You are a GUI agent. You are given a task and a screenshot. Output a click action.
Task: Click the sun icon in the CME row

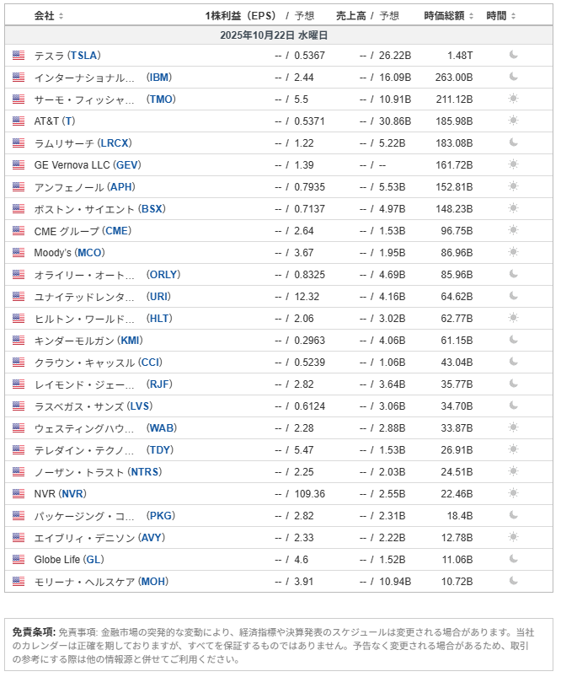tap(513, 231)
